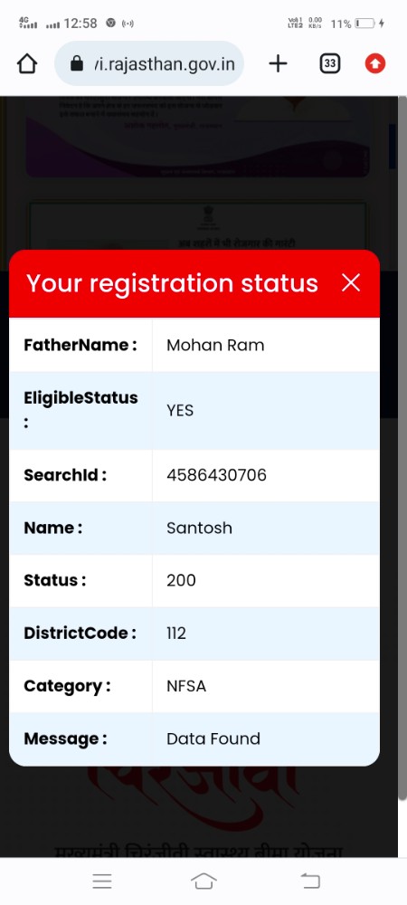
Task: Close the registration status popup
Action: click(x=351, y=282)
